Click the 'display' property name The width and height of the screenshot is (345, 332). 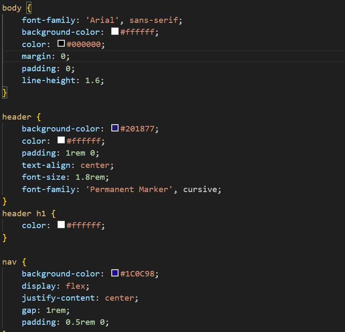click(39, 286)
